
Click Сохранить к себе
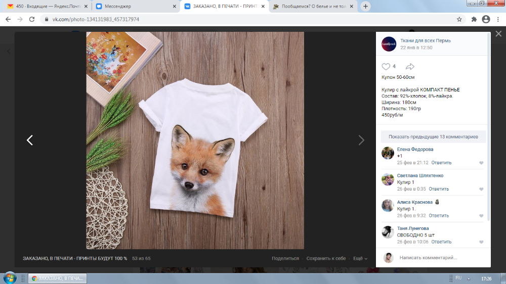(x=326, y=259)
